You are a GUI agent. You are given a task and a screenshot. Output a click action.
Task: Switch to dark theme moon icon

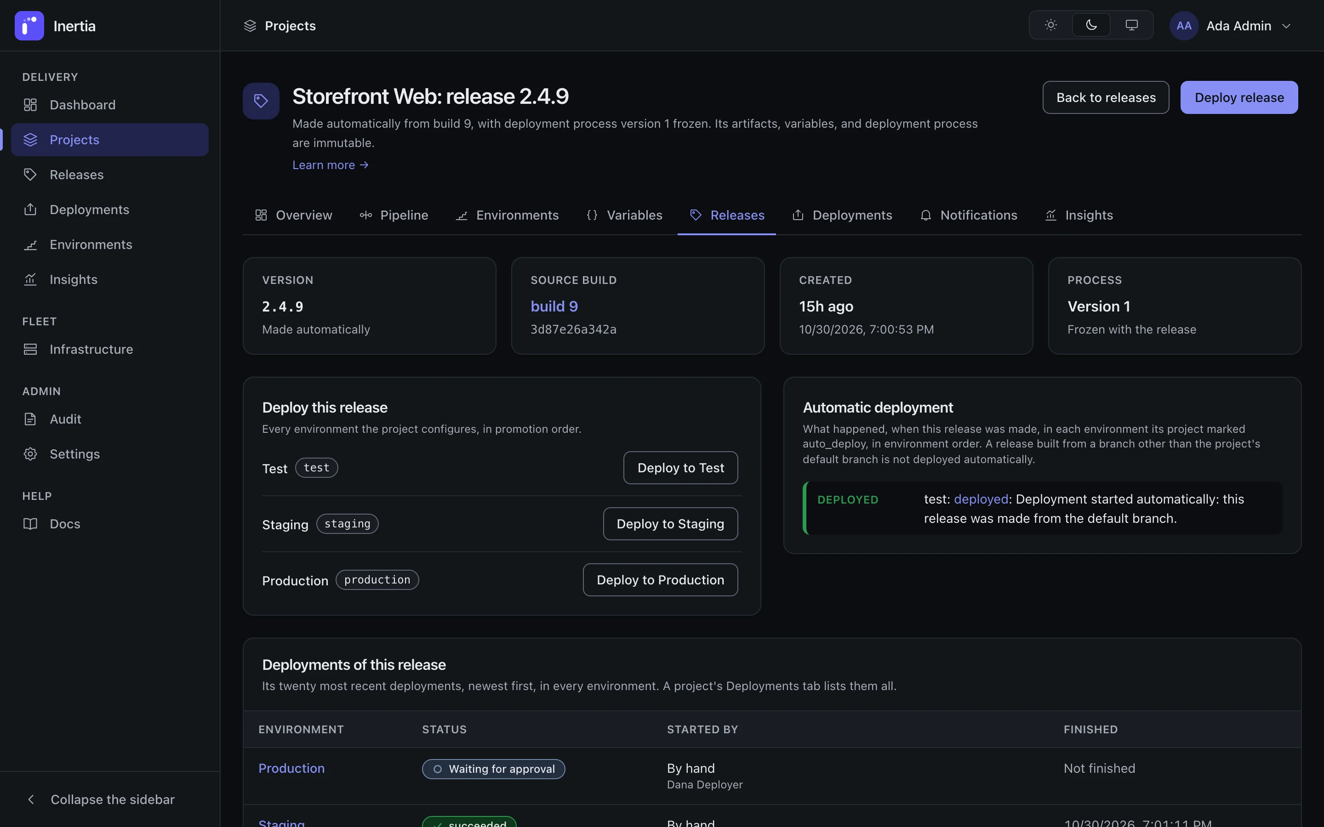(1091, 25)
